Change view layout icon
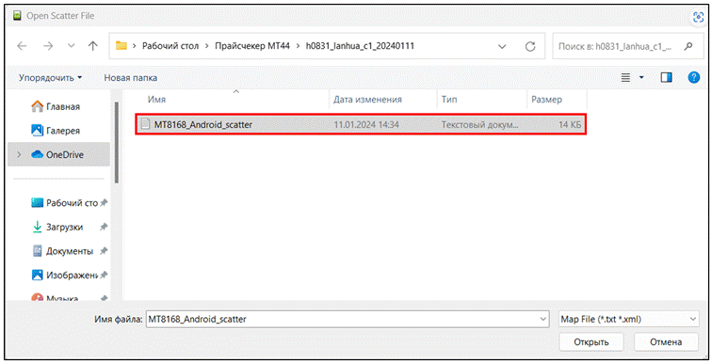This screenshot has width=712, height=363. (625, 77)
